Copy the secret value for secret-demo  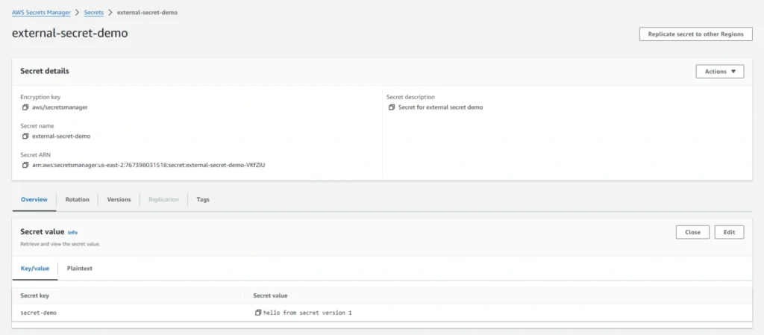point(258,313)
